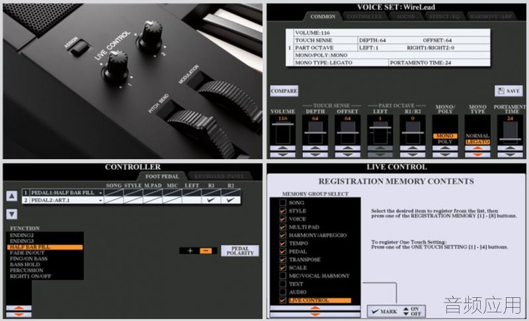Uncheck STYLE memory group
This screenshot has height=321, width=529.
283,211
